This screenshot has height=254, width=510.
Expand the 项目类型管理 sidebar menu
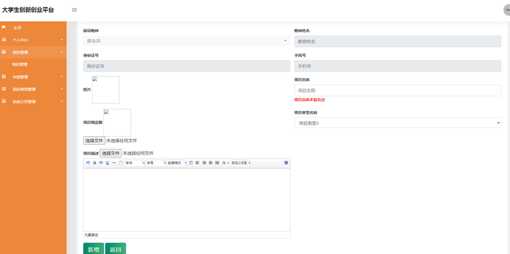click(x=33, y=89)
